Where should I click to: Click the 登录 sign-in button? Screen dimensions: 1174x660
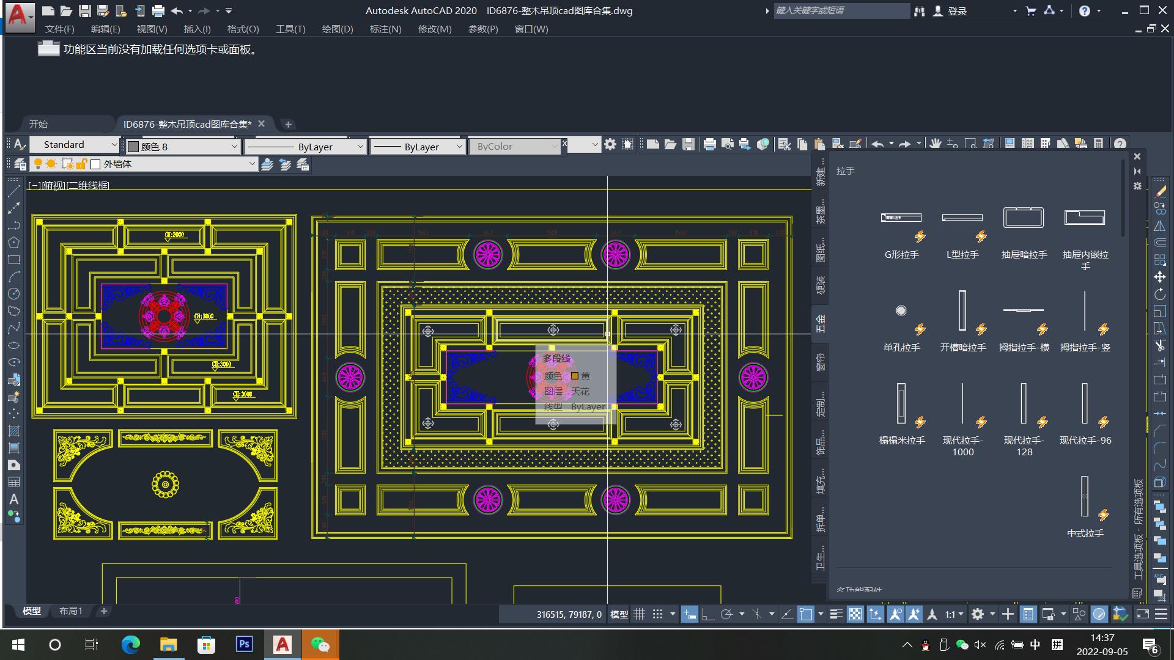click(957, 11)
